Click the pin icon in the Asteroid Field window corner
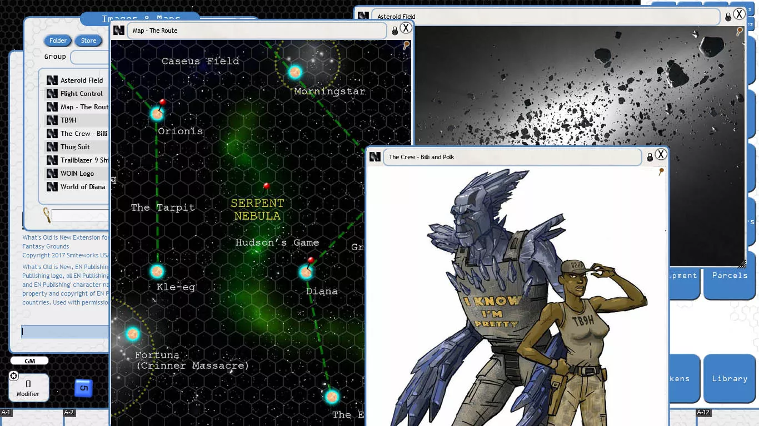Screen dimensions: 759x426 pos(740,32)
